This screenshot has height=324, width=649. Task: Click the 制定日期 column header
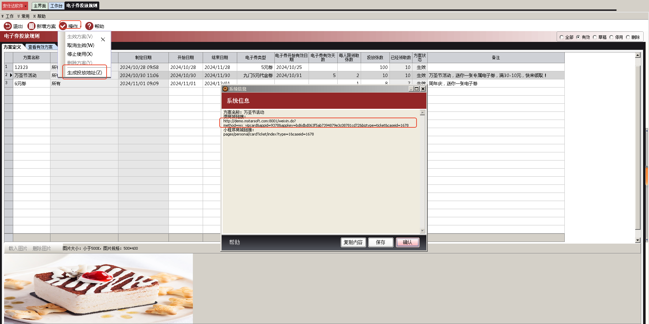(x=143, y=58)
